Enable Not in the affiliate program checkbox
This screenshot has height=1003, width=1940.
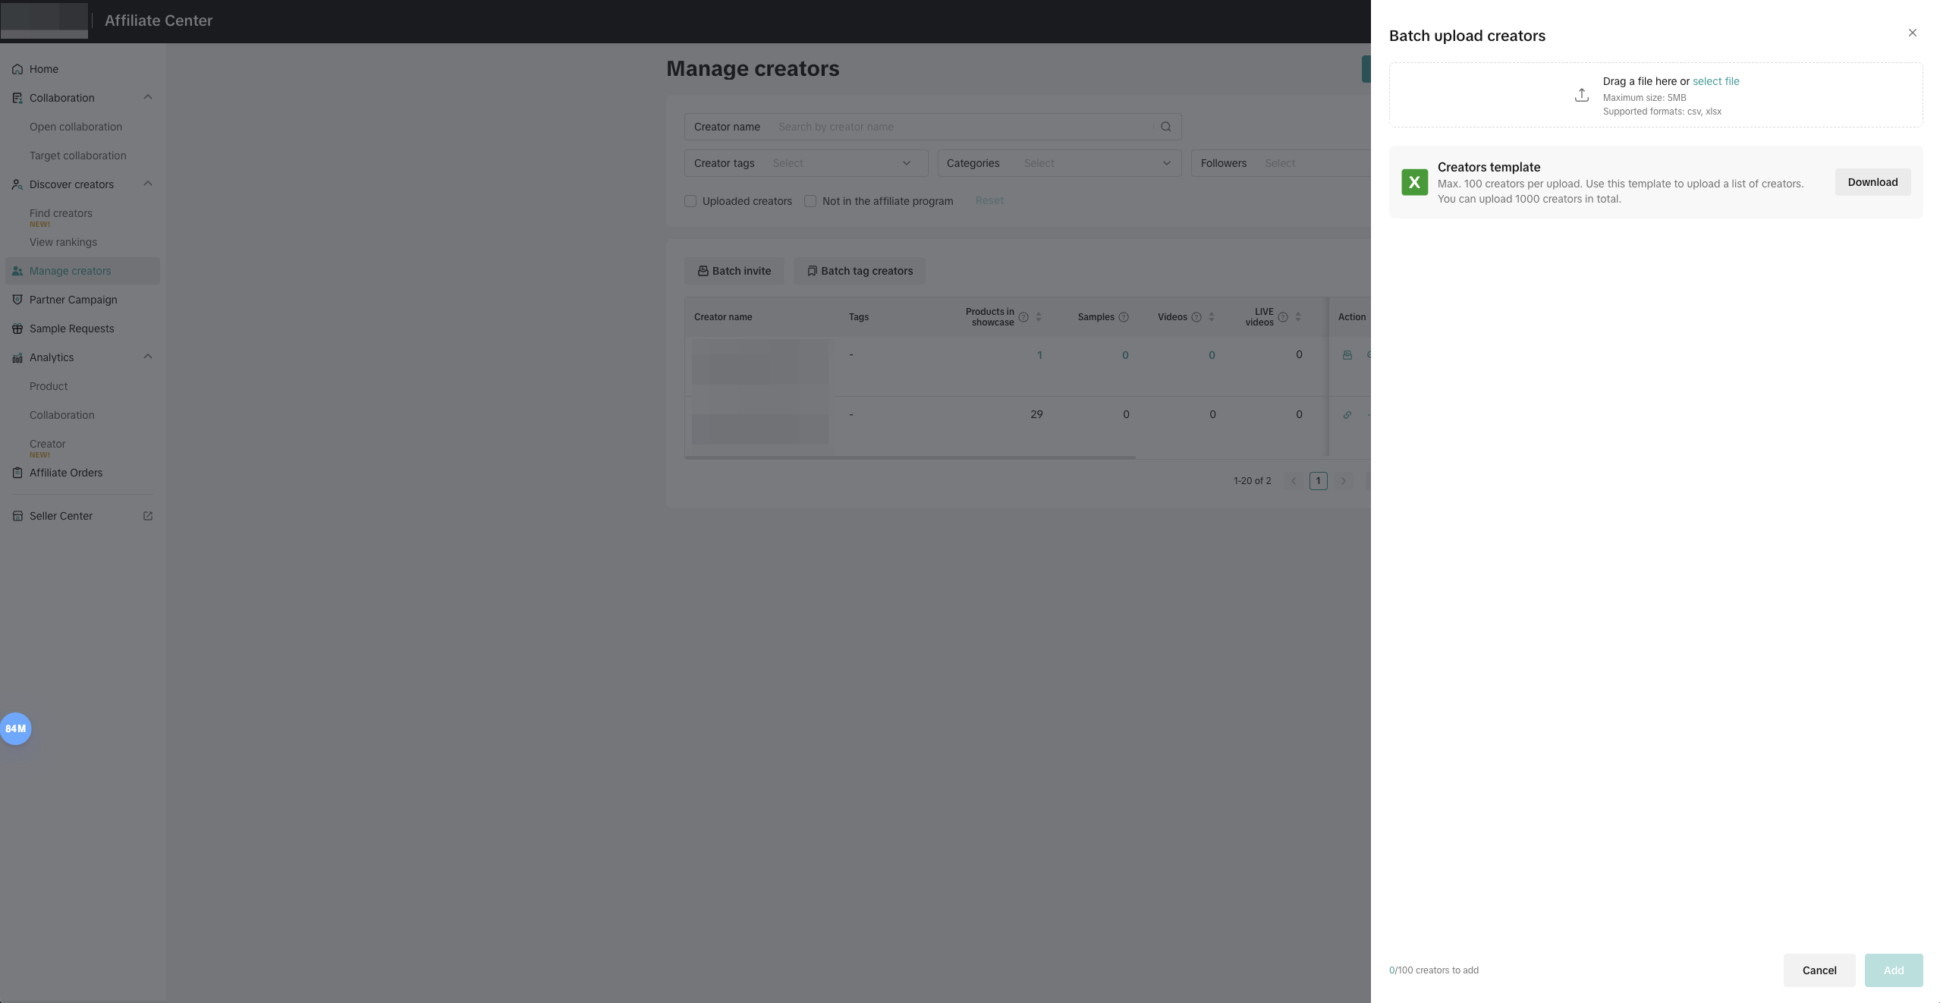810,201
